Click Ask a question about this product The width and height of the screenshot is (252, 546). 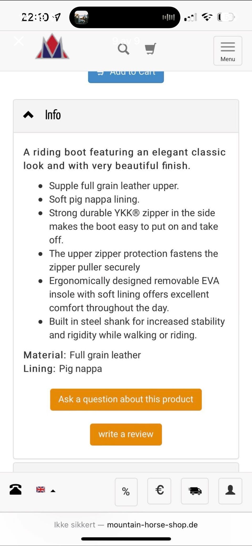(126, 399)
